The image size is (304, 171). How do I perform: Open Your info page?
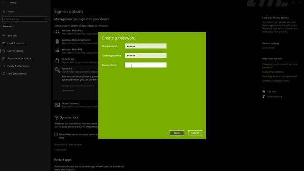coord(12,36)
